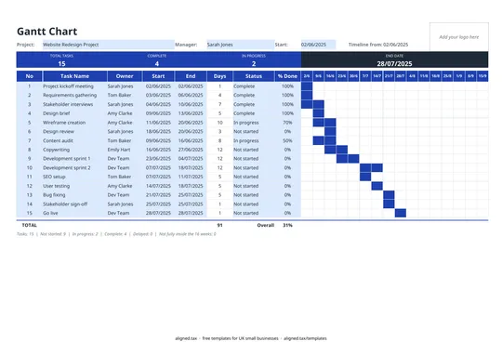Click 'SEO setup' task name

click(54, 177)
